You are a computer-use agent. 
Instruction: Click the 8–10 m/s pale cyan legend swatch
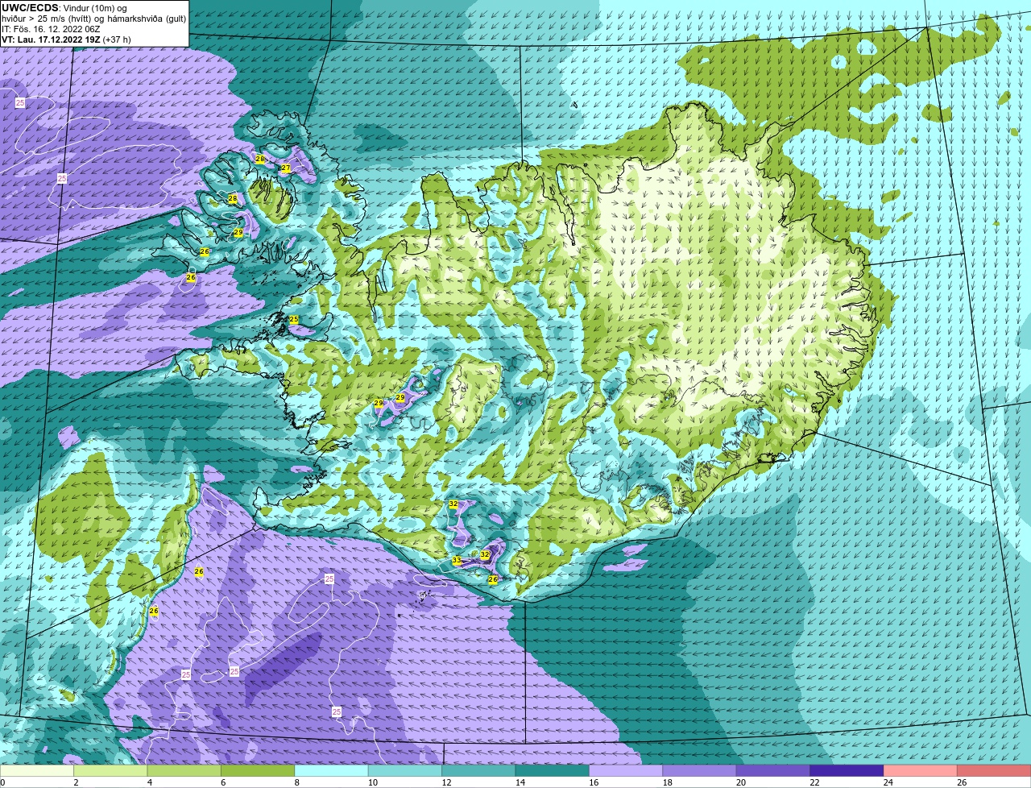[x=332, y=771]
